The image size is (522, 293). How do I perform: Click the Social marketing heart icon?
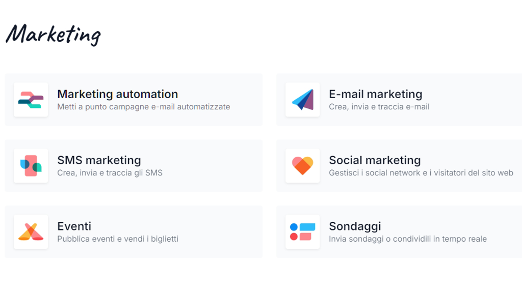pyautogui.click(x=303, y=166)
